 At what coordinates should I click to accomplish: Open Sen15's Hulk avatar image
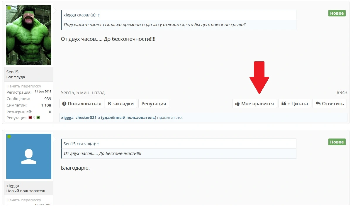tap(29, 35)
